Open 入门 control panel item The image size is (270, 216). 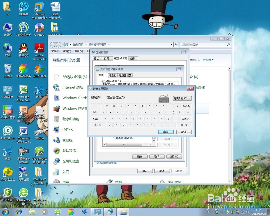[61, 172]
